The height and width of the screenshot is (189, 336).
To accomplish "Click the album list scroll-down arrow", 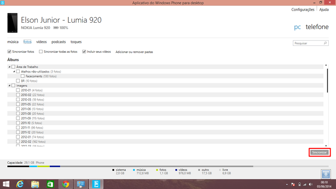I will pos(326,145).
